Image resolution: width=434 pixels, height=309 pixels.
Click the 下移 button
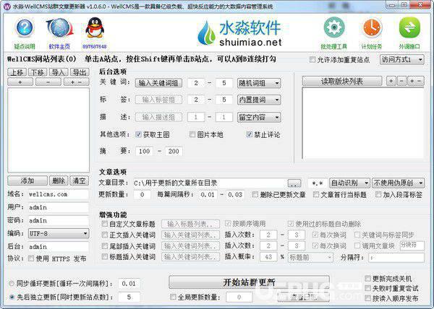[38, 72]
